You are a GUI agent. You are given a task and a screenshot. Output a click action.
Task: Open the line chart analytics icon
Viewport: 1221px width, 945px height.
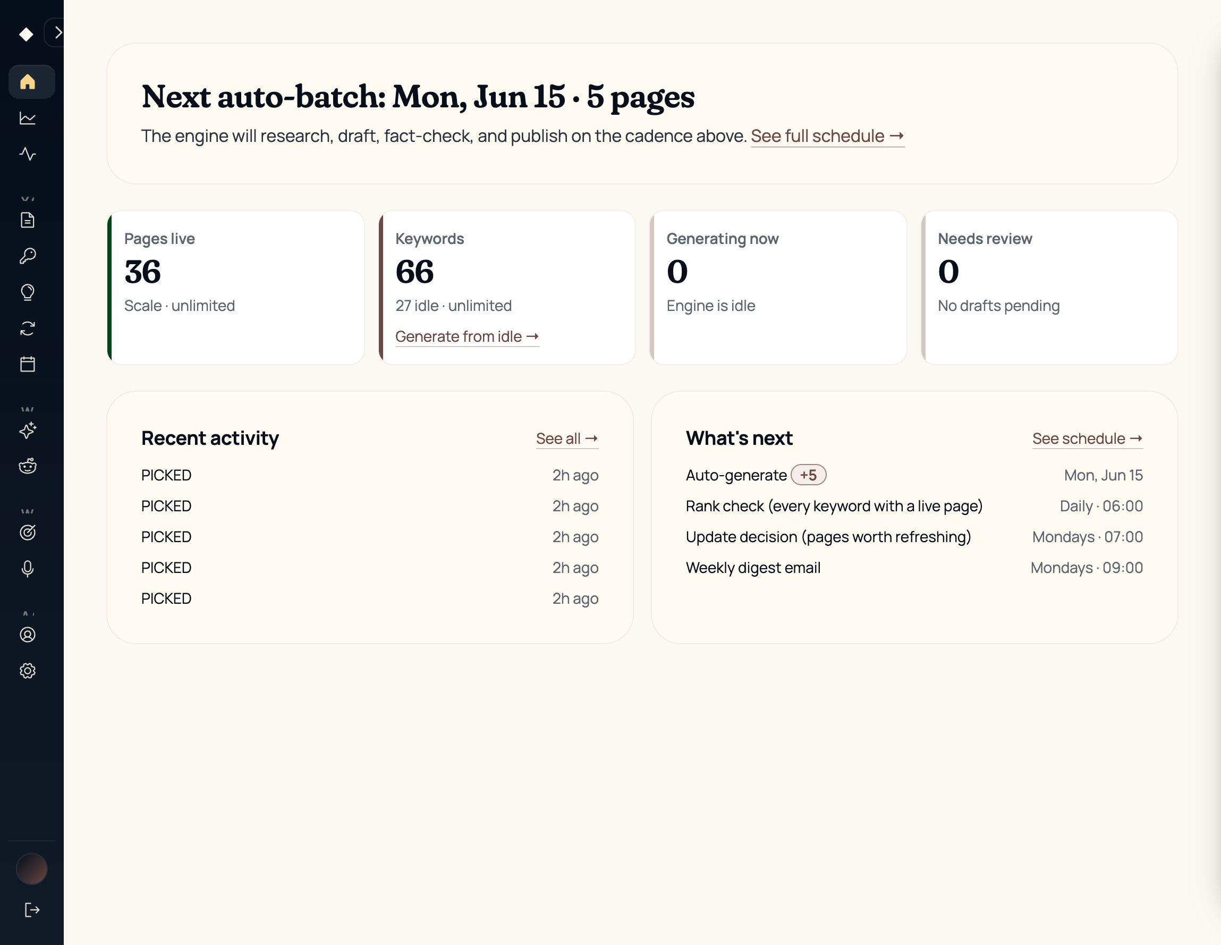(x=28, y=118)
